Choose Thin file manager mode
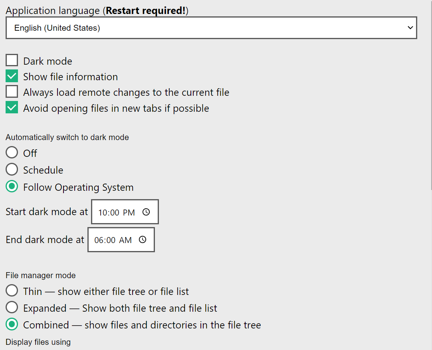This screenshot has height=350, width=432. [12, 290]
